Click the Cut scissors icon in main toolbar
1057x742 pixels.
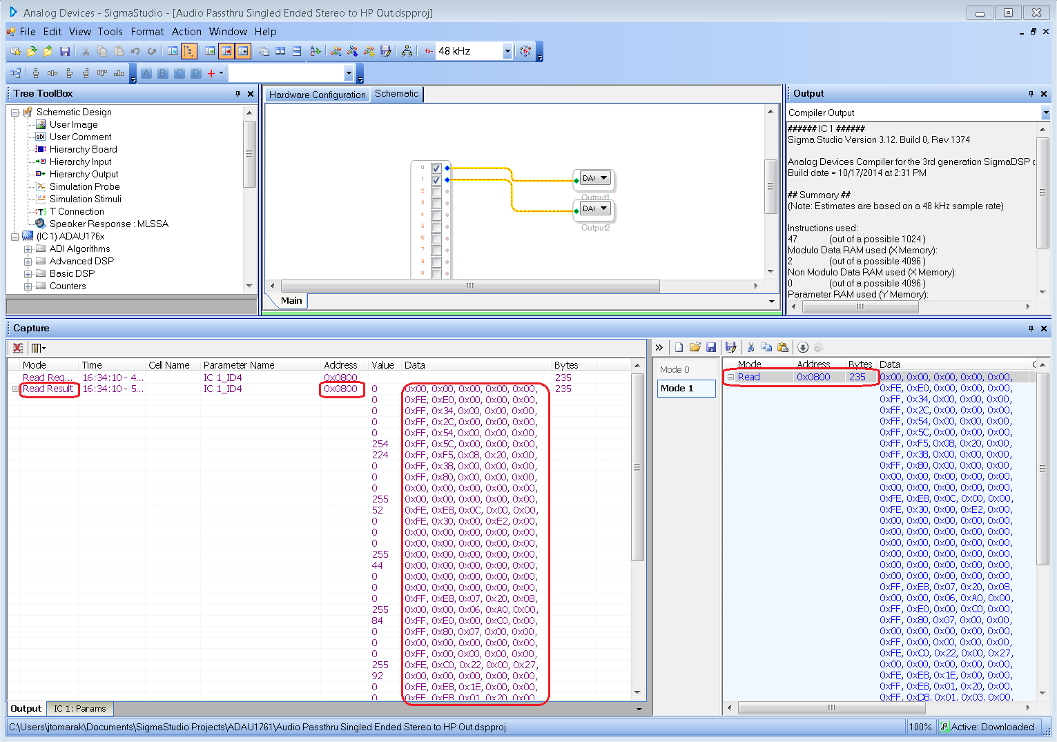pos(86,51)
